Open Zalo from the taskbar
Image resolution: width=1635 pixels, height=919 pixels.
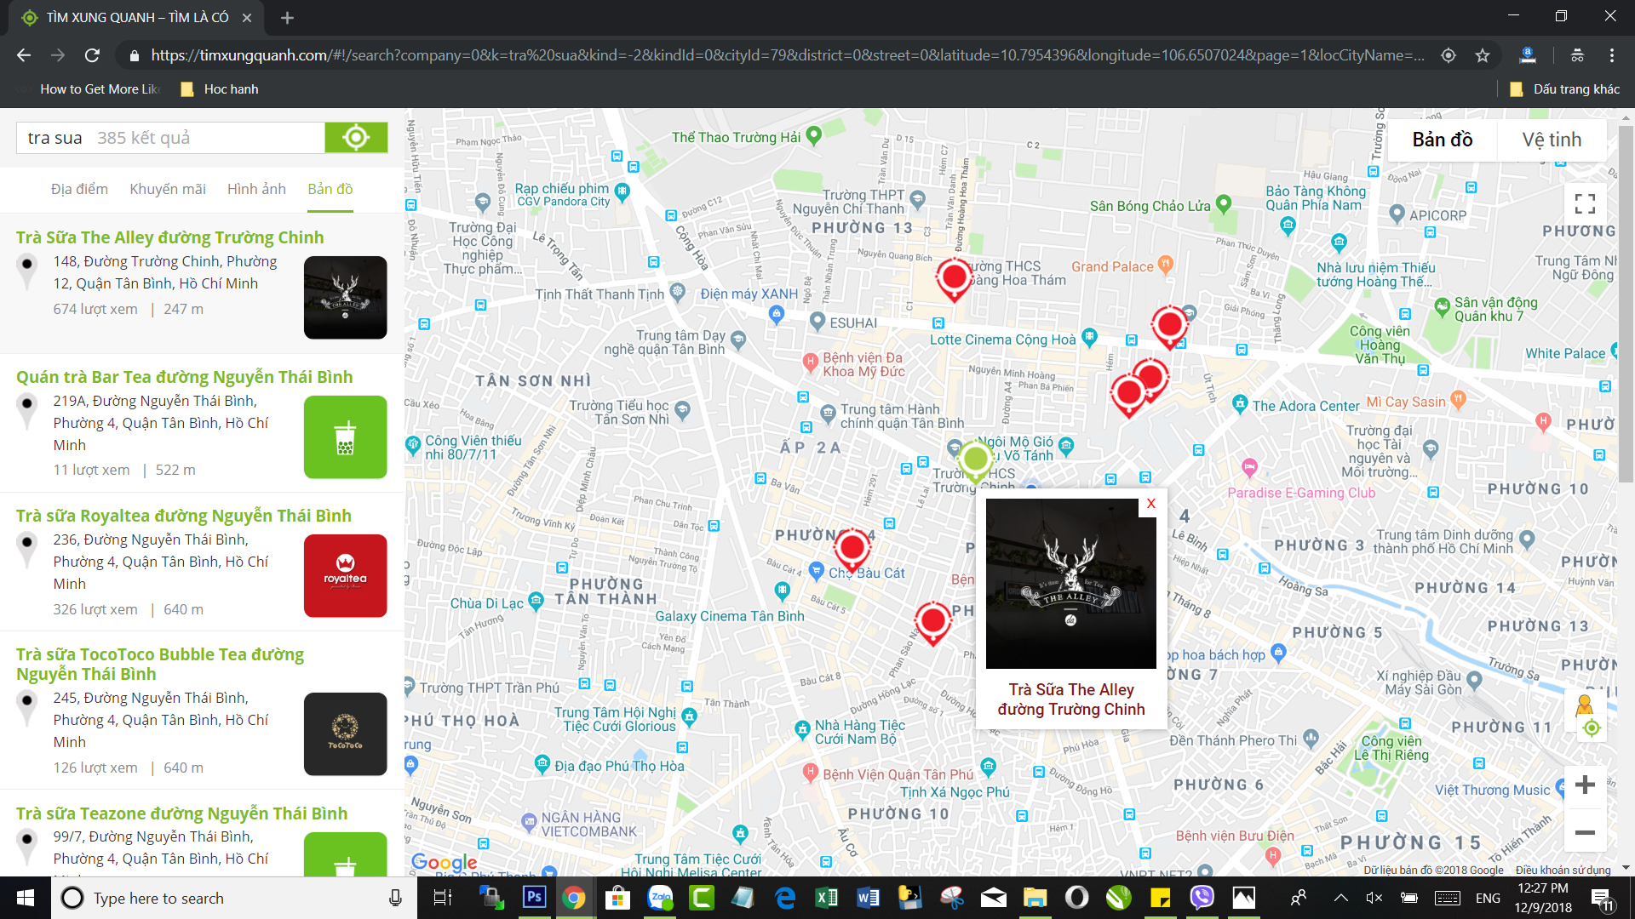coord(660,898)
